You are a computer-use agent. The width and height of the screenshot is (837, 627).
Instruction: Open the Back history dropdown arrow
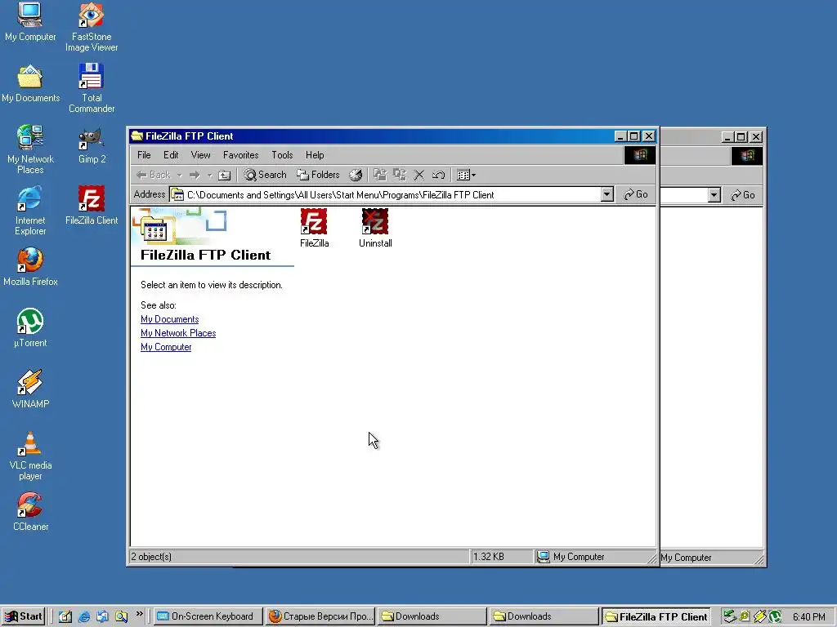(x=179, y=175)
